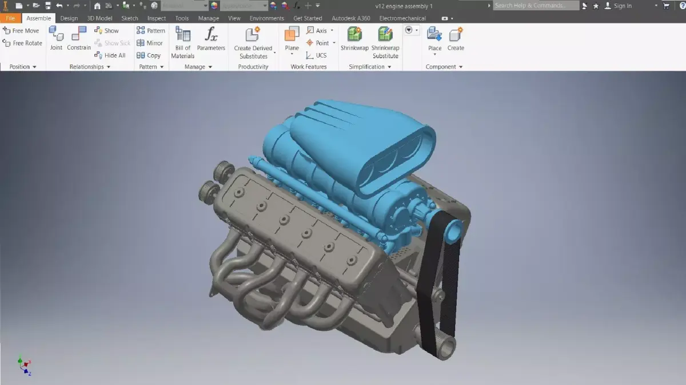Click the Copy component tool
Screen dimensions: 686x385
(149, 55)
